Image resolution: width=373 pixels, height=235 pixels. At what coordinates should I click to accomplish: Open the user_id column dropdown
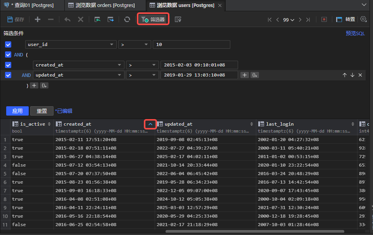(71, 44)
